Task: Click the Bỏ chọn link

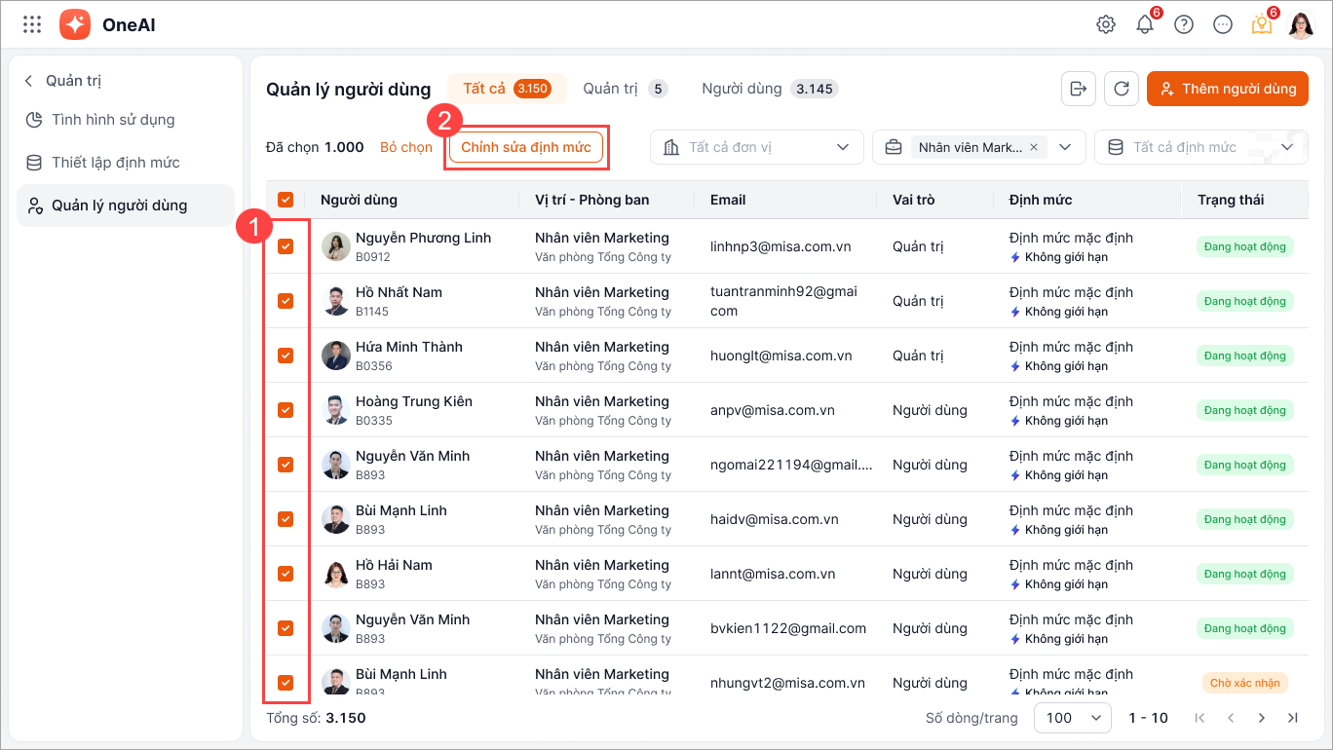Action: click(x=406, y=147)
